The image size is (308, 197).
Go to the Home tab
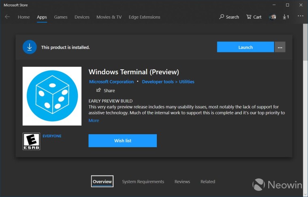pyautogui.click(x=24, y=17)
